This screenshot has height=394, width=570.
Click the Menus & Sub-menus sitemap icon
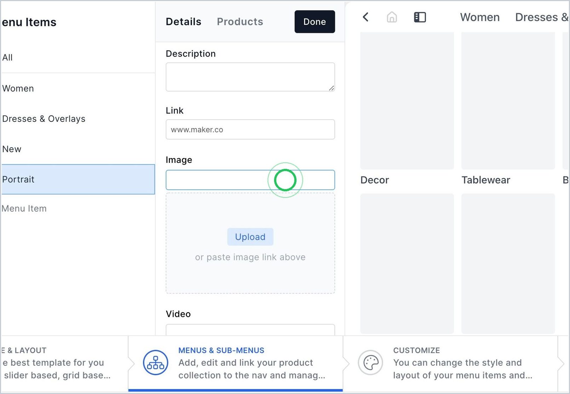(155, 362)
